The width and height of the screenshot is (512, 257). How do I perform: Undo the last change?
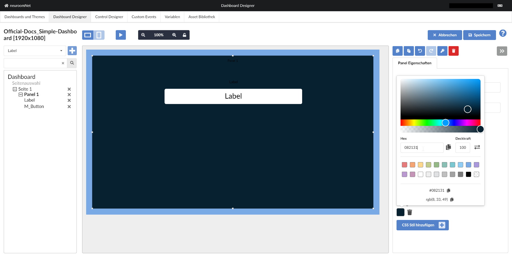(x=420, y=51)
